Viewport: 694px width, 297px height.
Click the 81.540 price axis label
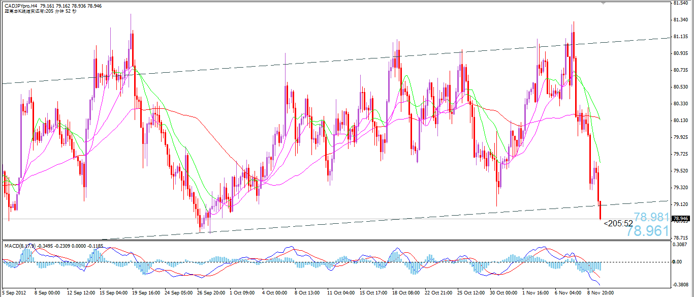click(681, 3)
